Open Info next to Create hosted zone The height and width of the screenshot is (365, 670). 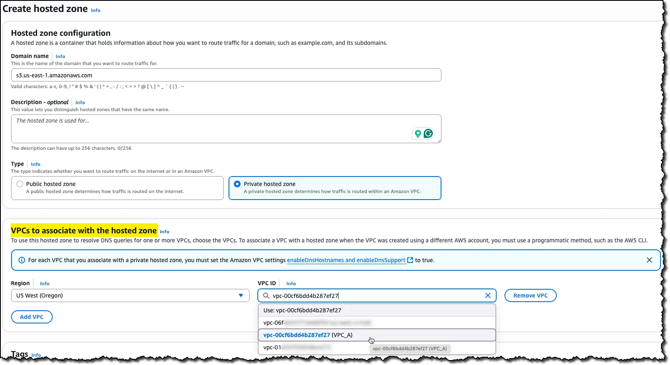tap(96, 10)
